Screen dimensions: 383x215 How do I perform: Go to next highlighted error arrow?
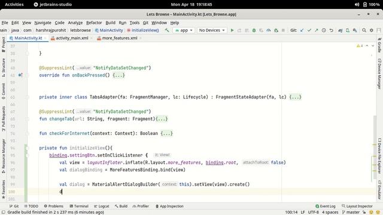tap(373, 45)
